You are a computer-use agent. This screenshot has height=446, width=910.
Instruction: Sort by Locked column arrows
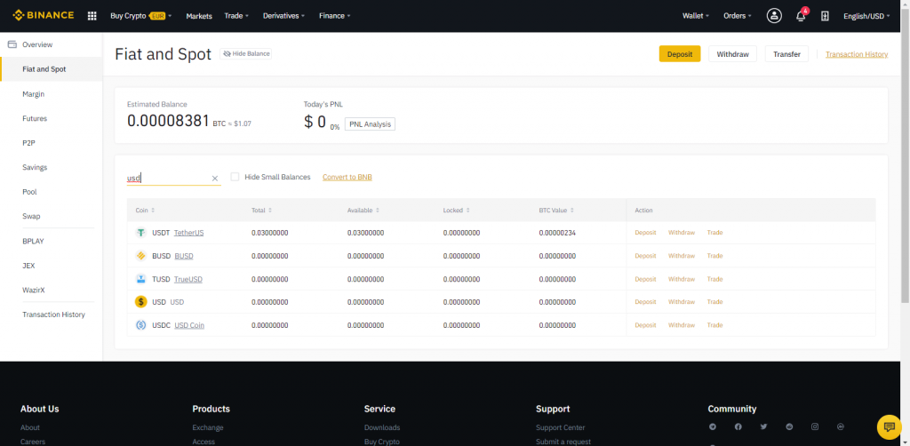(467, 211)
